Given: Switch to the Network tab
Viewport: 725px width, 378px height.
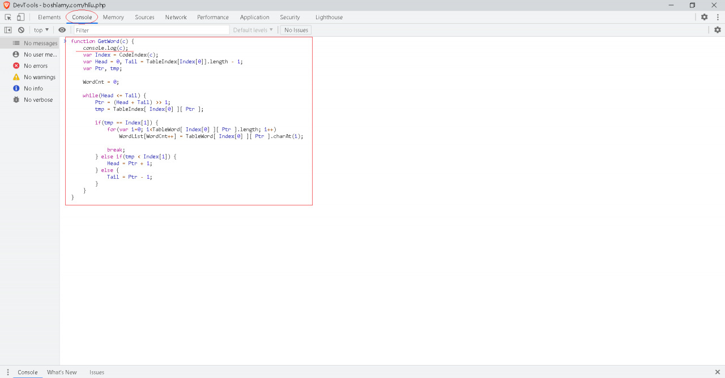Looking at the screenshot, I should click(x=176, y=17).
